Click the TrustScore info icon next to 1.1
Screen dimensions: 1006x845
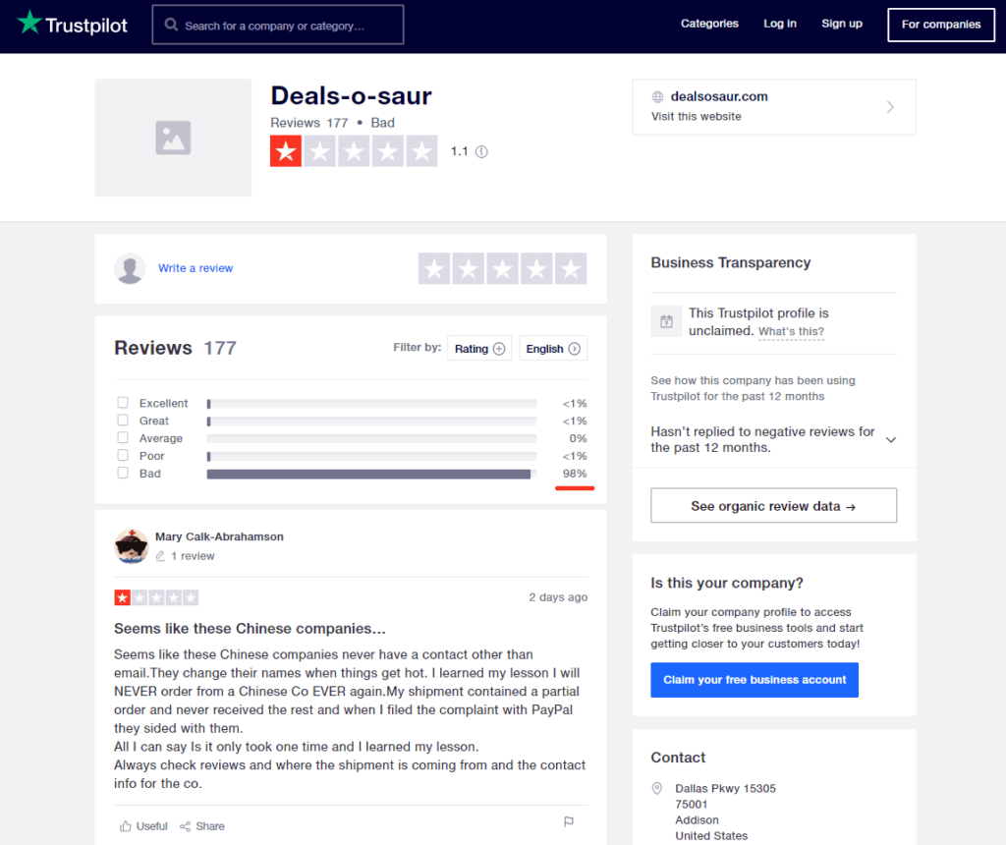[481, 152]
